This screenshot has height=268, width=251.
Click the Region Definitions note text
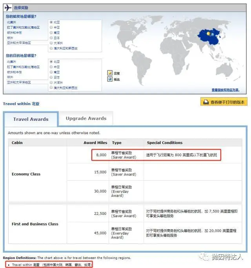tap(67, 258)
